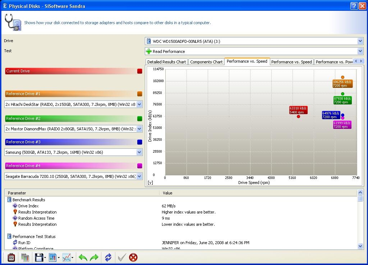
Task: Open the options toolbox icon in bottom toolbar
Action: click(x=11, y=257)
